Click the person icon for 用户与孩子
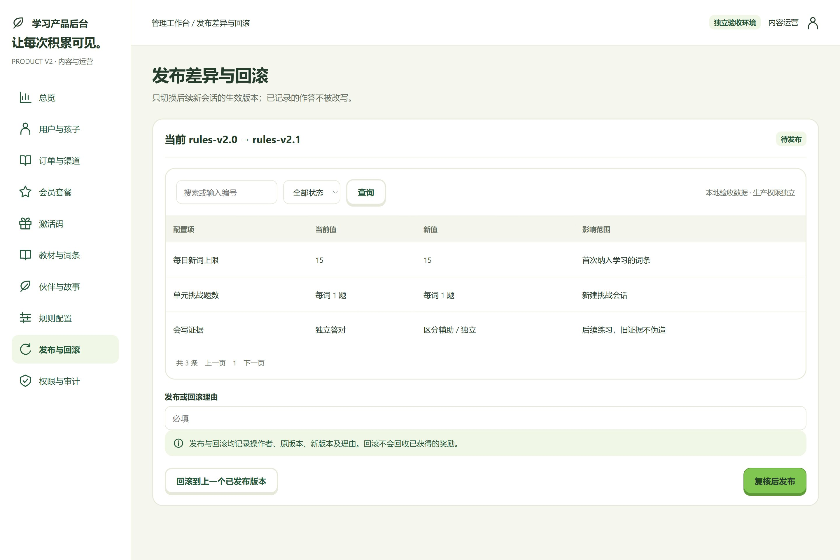 (x=25, y=129)
